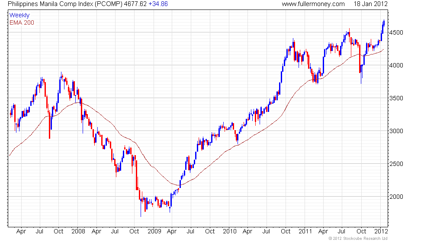Click the first Apr label before 2008
The height and width of the screenshot is (242, 424).
21,232
